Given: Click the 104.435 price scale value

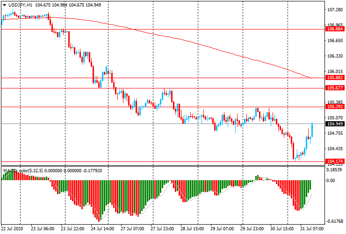Looking at the screenshot, I should click(335, 149).
